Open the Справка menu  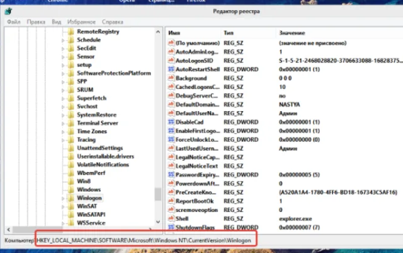tap(112, 22)
